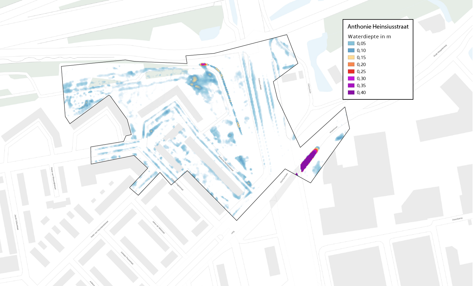473x286 pixels.
Task: Click the '0,20' legend value text
Action: 361,64
